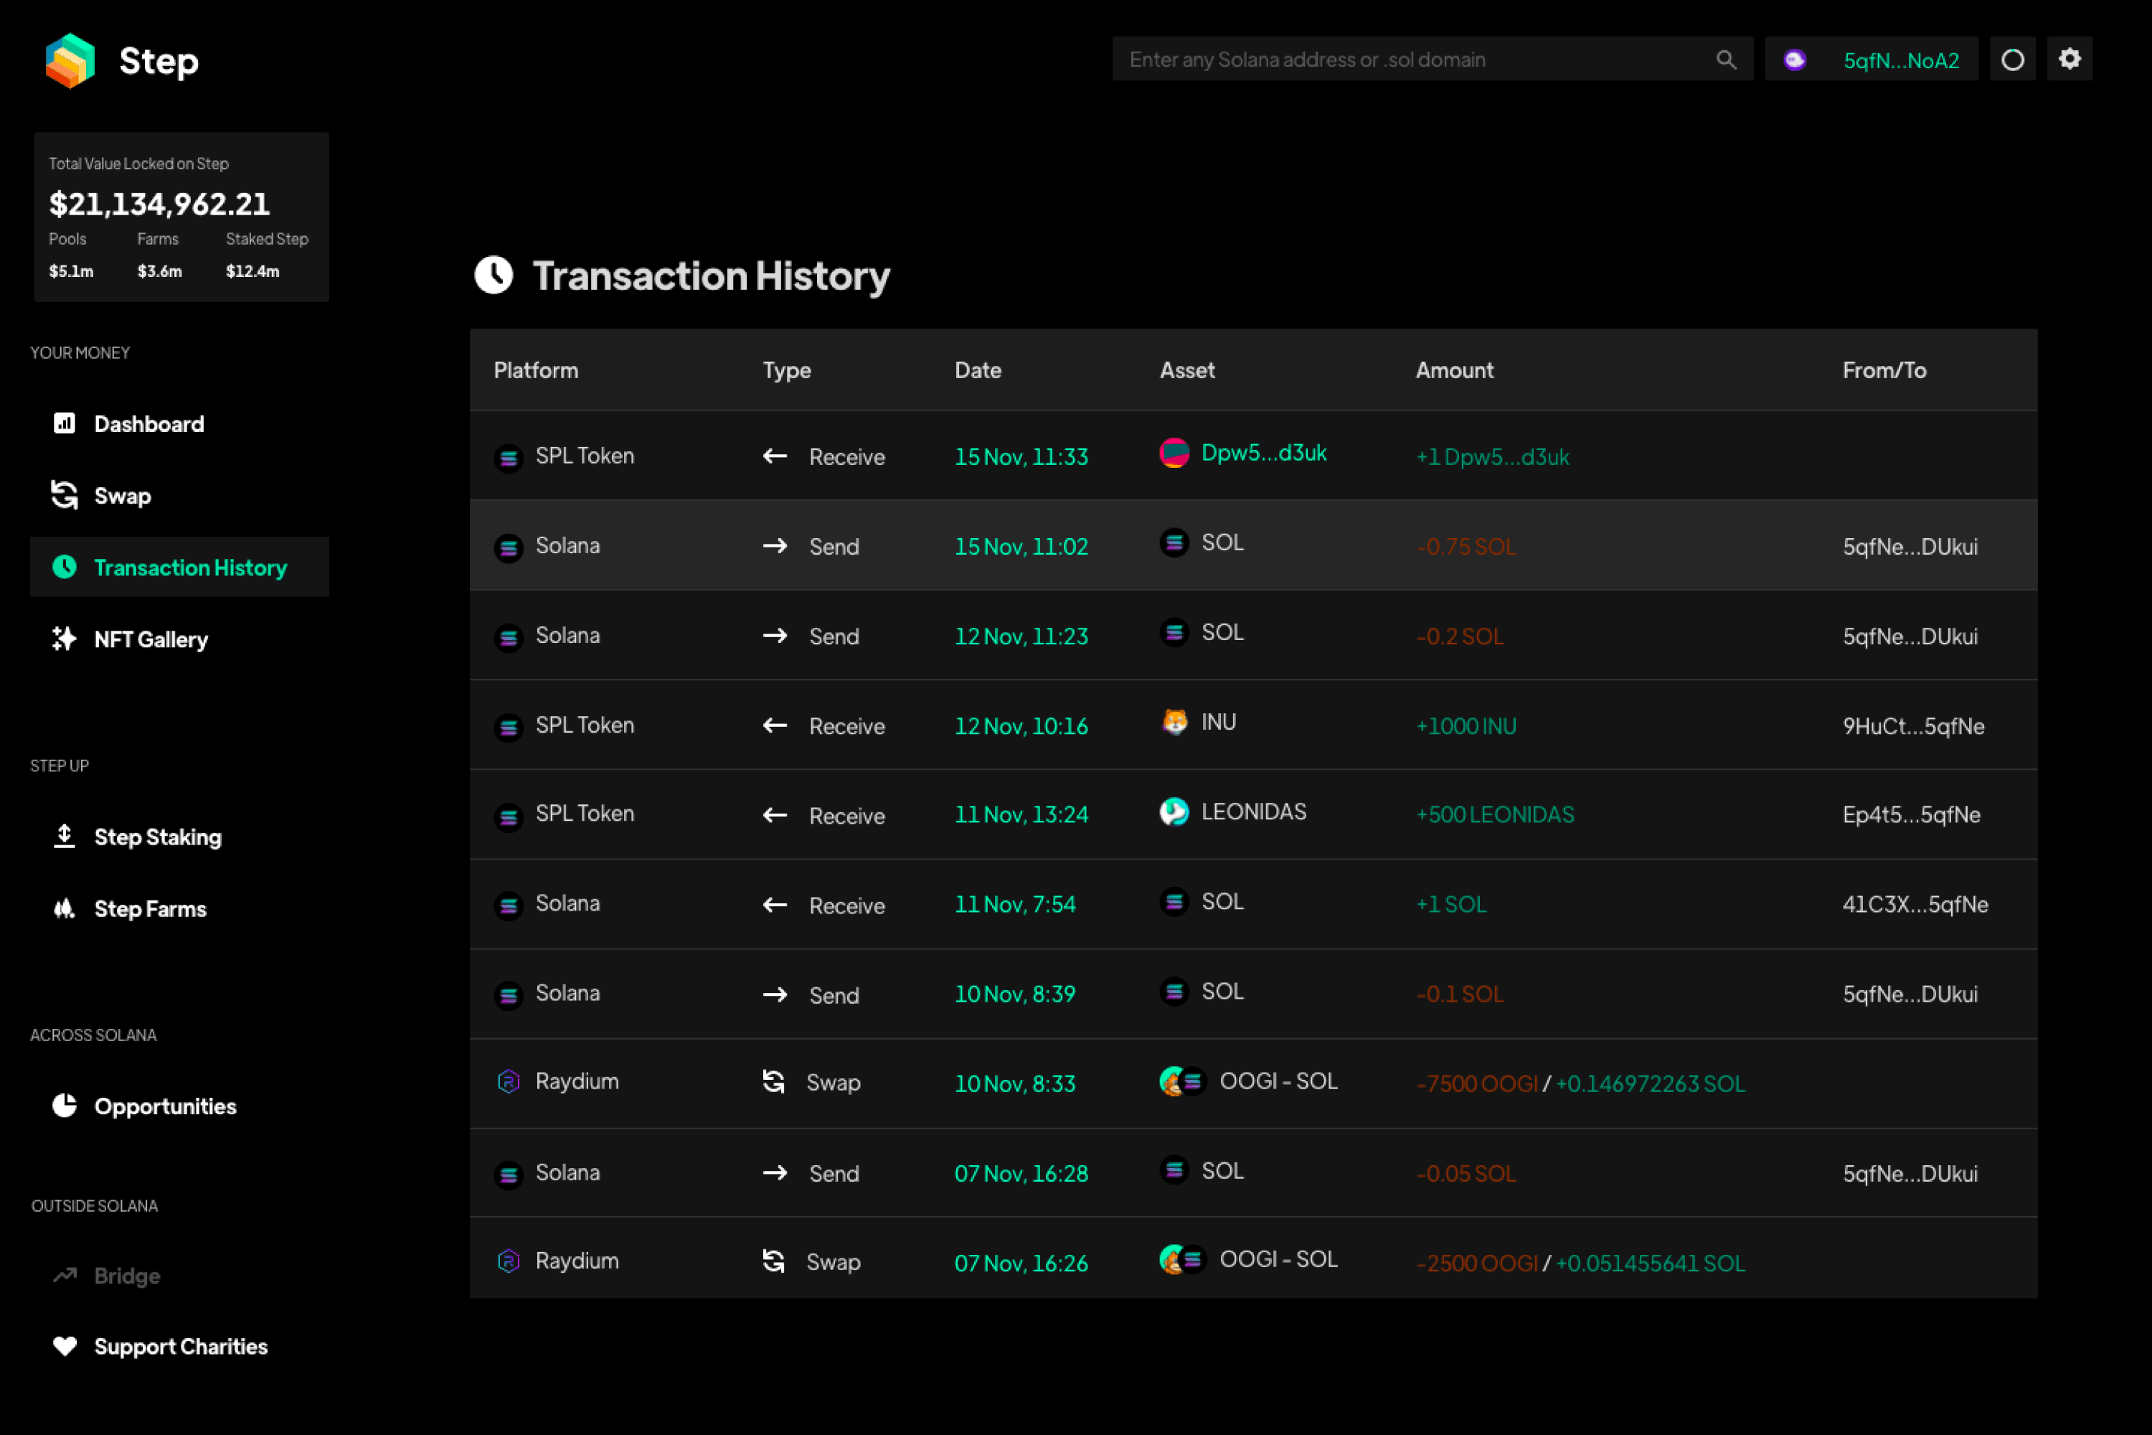Click receive arrow in the 15 Nov 11:33 row

click(x=775, y=456)
